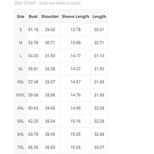The image size is (154, 154).
Task: Click shoulder value 35.43 for 6XL
Action: 50,134
